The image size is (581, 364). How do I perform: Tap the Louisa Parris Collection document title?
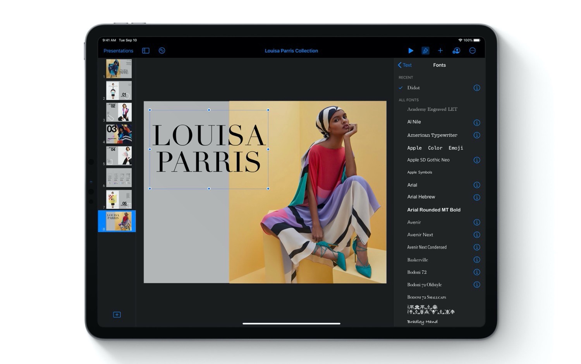click(291, 51)
